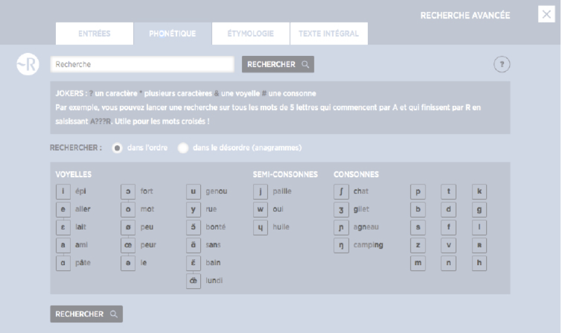Image resolution: width=561 pixels, height=333 pixels.
Task: Insert the phonetic symbol ŋ for camping
Action: coord(341,245)
